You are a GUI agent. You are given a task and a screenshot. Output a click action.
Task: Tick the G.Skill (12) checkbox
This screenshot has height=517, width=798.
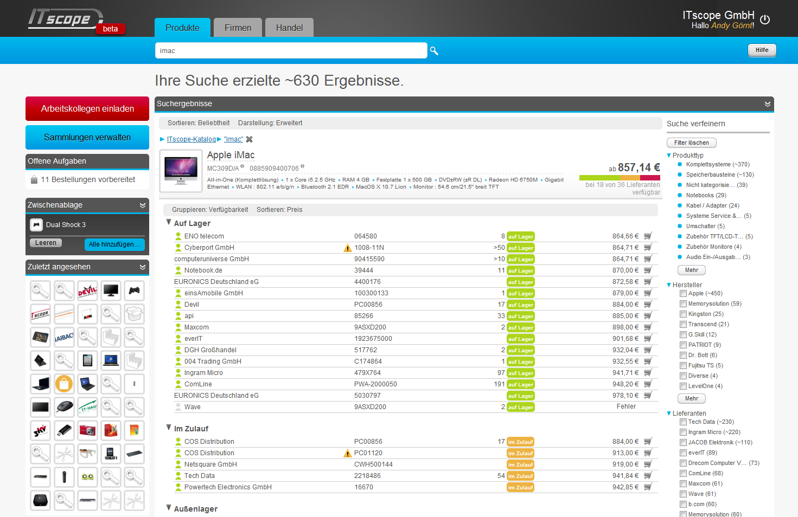pos(684,335)
